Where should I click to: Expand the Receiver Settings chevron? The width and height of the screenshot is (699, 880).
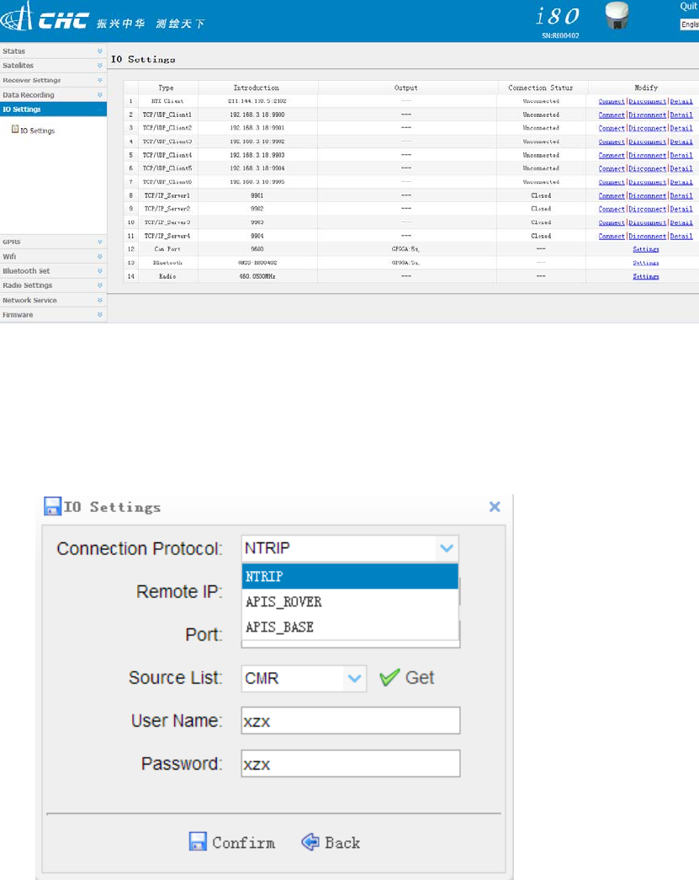tap(100, 80)
